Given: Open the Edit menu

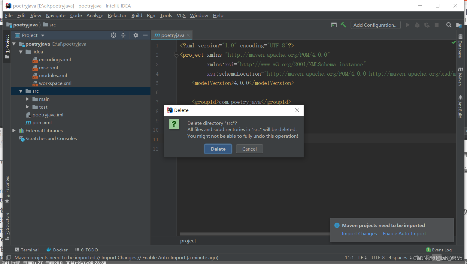Looking at the screenshot, I should [x=21, y=15].
